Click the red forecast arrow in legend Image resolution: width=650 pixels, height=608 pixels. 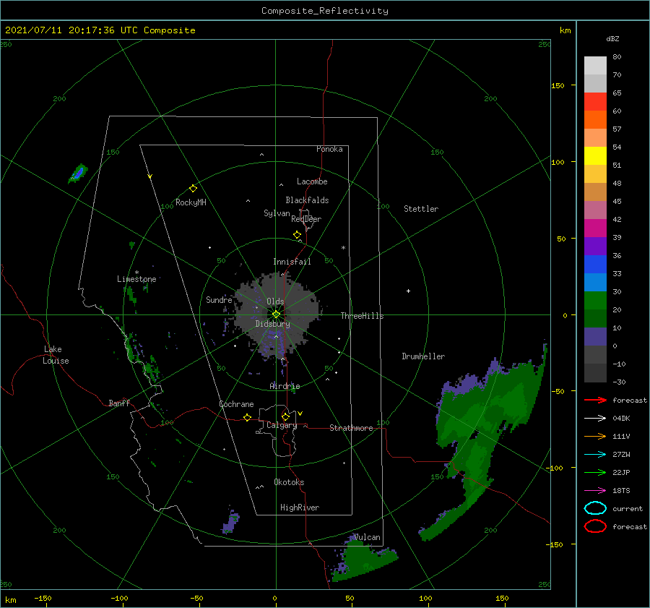pyautogui.click(x=595, y=400)
